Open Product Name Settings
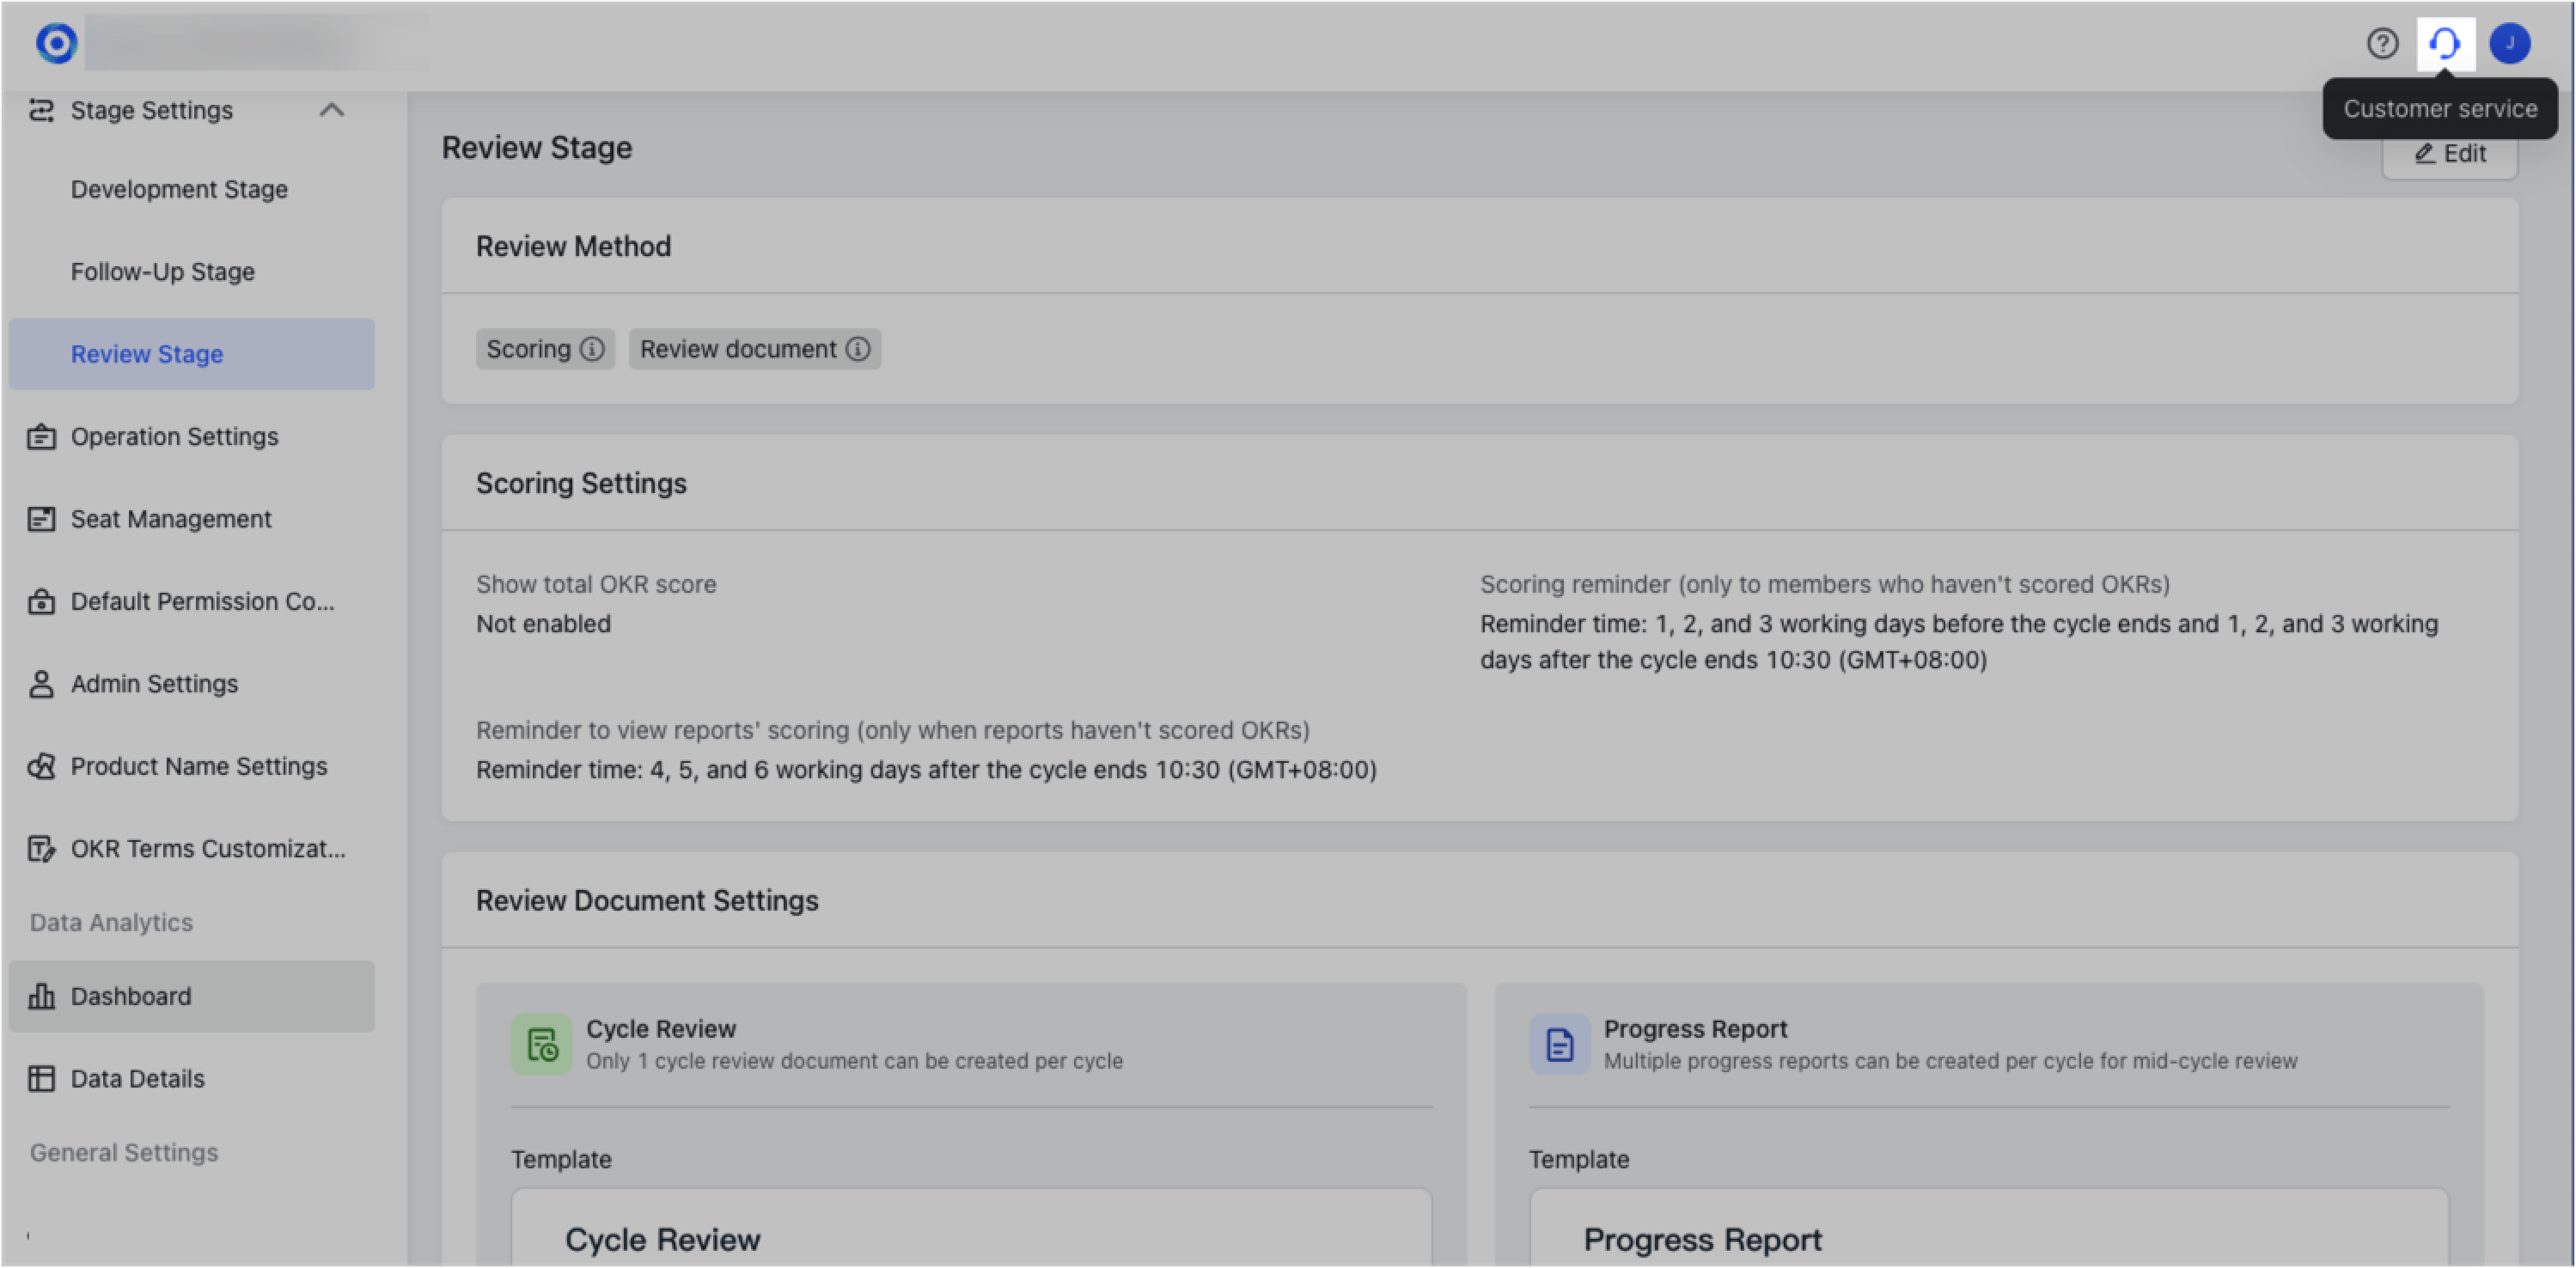This screenshot has width=2576, height=1268. tap(198, 766)
